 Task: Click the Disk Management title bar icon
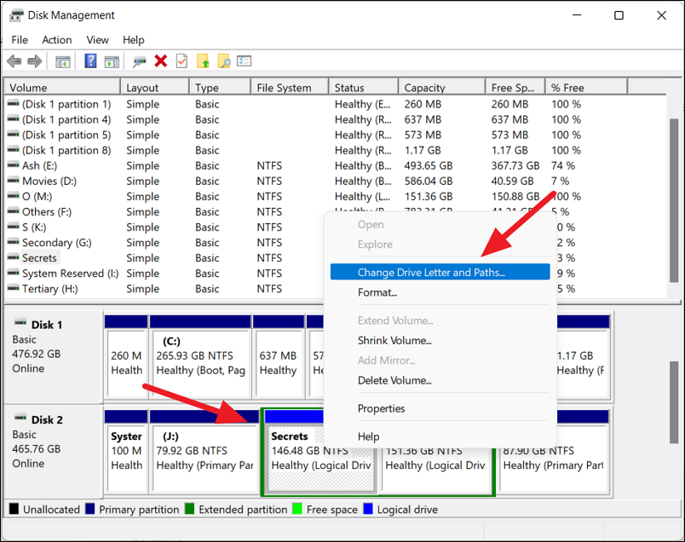[16, 15]
